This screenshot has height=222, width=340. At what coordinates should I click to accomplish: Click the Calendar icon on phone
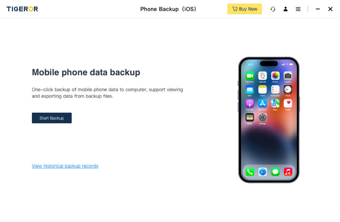262,76
